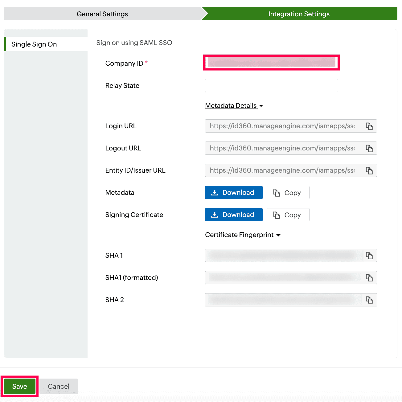Image resolution: width=402 pixels, height=402 pixels.
Task: Click the copy icon beside the Logout URL
Action: (x=369, y=148)
